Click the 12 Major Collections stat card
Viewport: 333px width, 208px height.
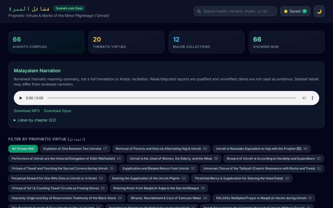point(207,42)
